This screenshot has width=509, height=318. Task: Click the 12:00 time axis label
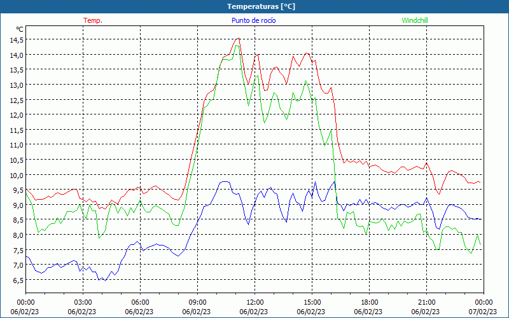[255, 303]
